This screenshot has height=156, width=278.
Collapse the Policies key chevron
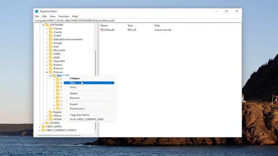pyautogui.click(x=47, y=72)
